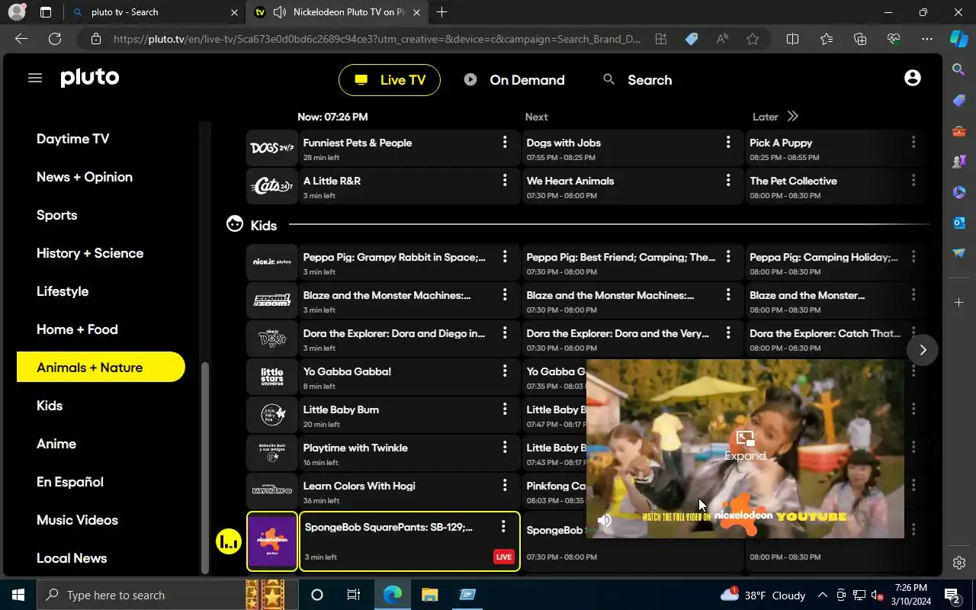Select Kids category in sidebar
The image size is (976, 610).
tap(50, 406)
